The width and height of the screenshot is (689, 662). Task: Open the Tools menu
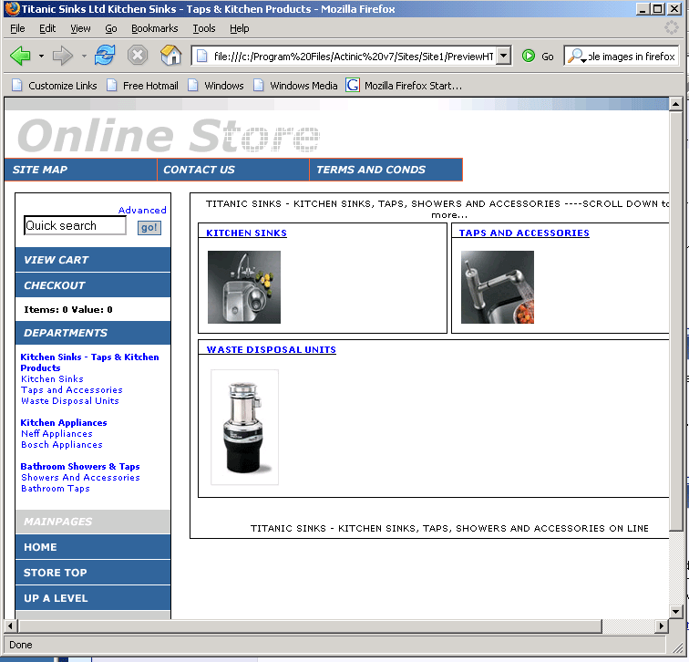(x=203, y=28)
